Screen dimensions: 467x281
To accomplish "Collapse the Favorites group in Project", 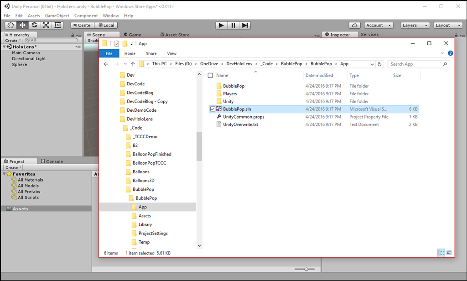I will [x=4, y=174].
